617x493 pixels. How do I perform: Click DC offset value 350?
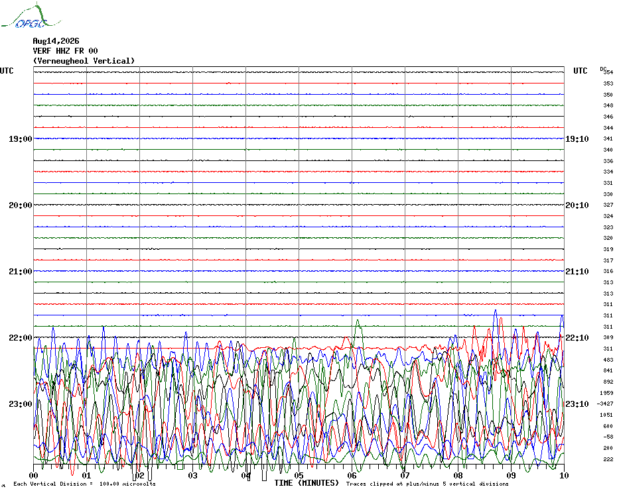coord(608,95)
